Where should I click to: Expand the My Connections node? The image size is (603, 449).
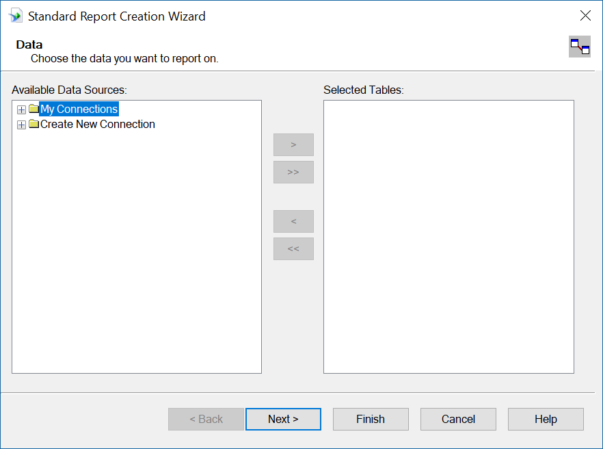coord(22,110)
